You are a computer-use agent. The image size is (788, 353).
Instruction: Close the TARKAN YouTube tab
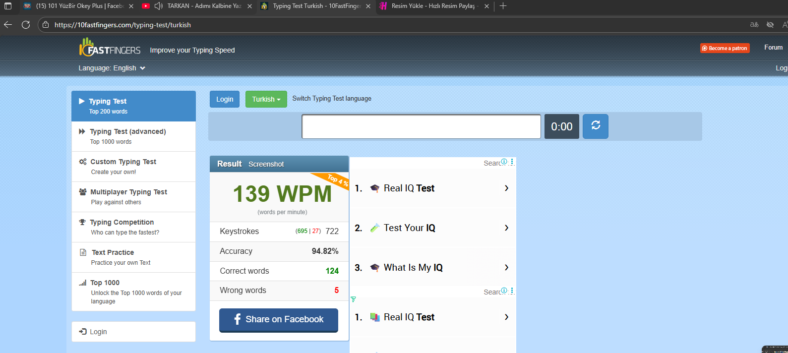249,6
